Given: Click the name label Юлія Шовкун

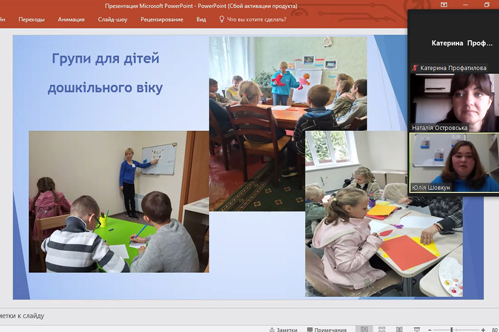Looking at the screenshot, I should [431, 188].
